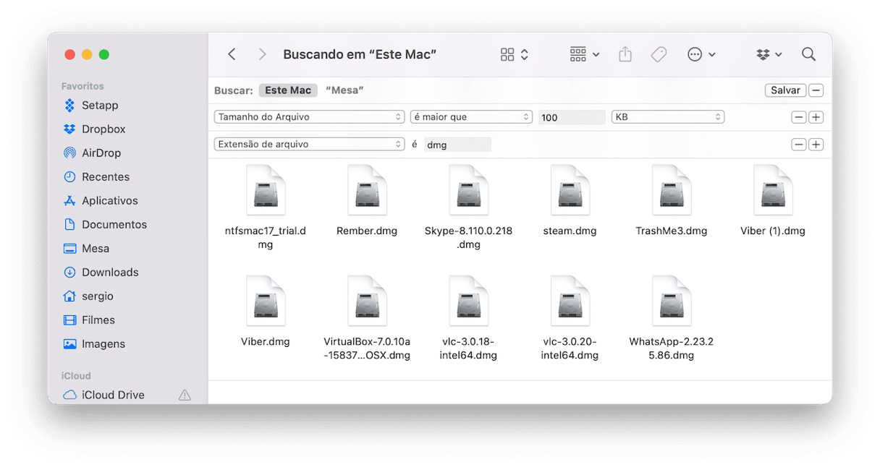
Task: Select the Skype-8.110.0.218.dmg file icon
Action: [x=468, y=190]
